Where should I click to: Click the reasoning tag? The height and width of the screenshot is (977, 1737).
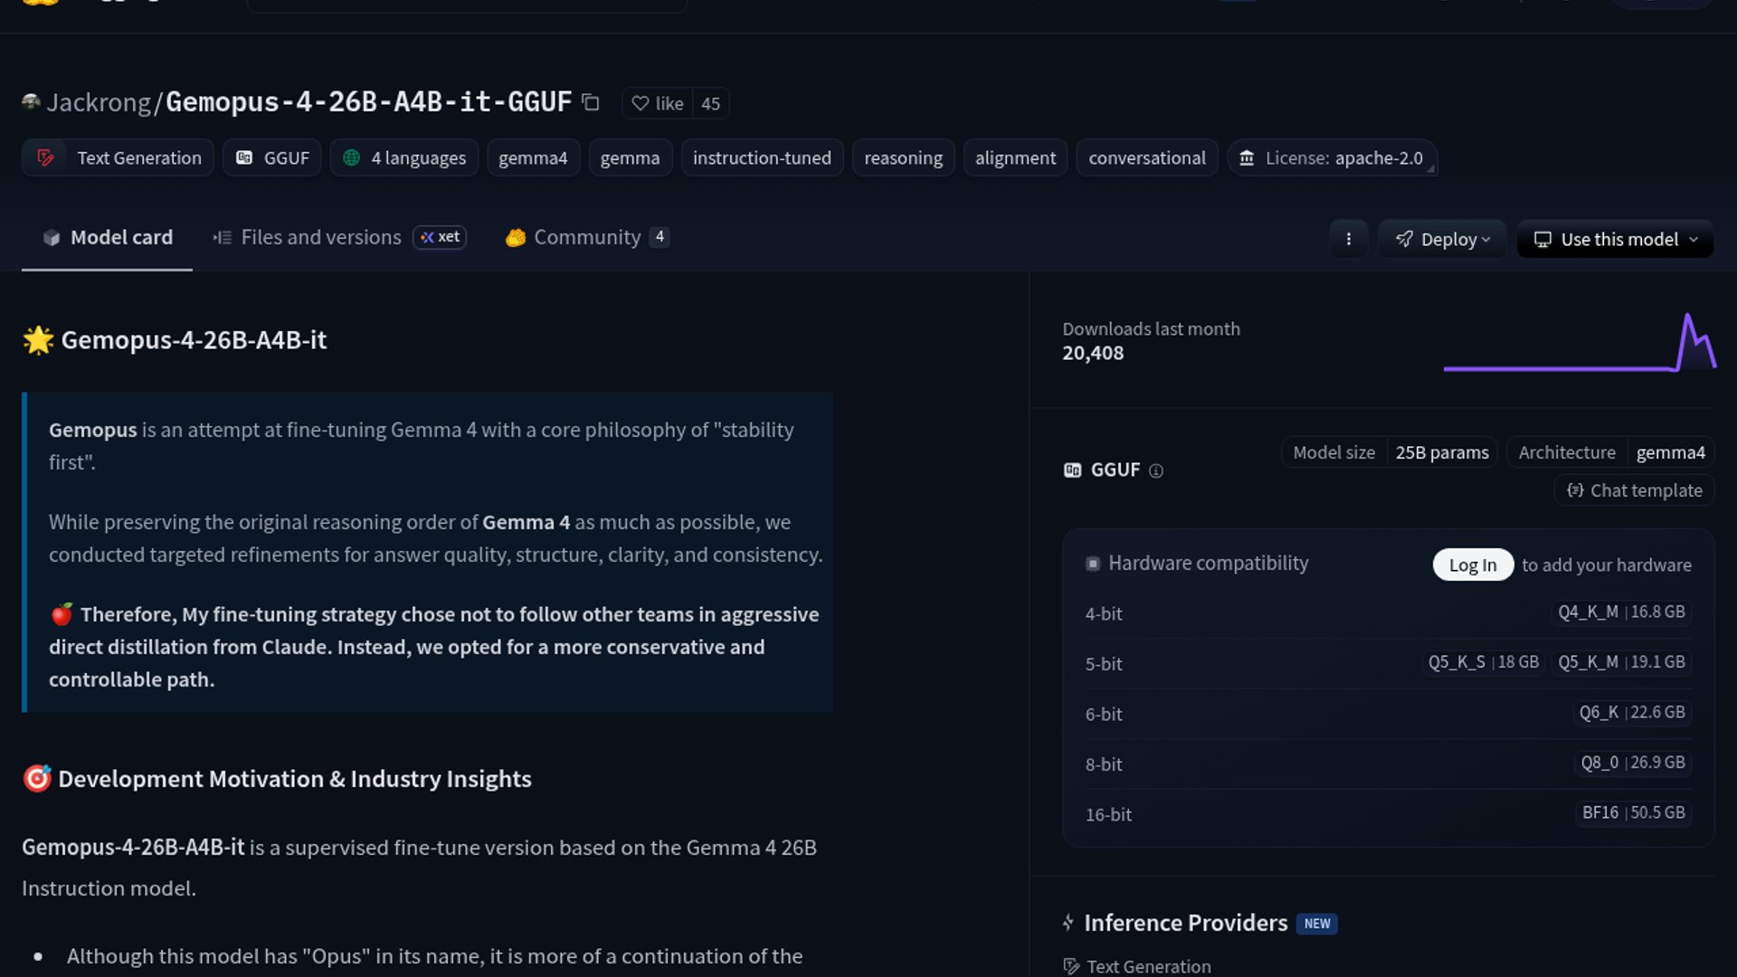(x=902, y=157)
